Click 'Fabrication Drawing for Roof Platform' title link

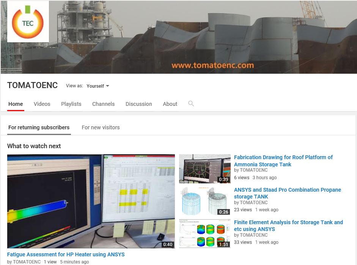click(283, 161)
